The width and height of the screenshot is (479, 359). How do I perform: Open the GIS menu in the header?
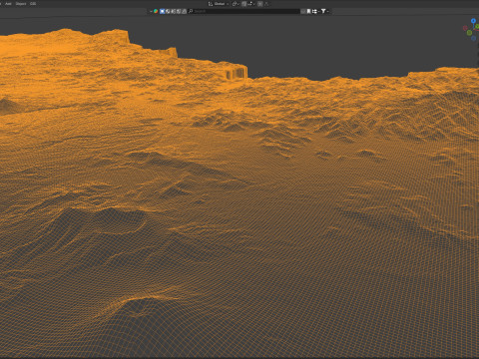[x=33, y=4]
